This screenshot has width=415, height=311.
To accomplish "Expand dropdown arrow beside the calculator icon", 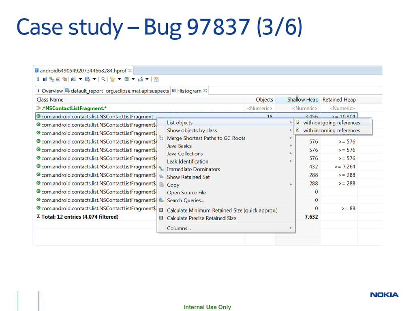I will (133, 79).
